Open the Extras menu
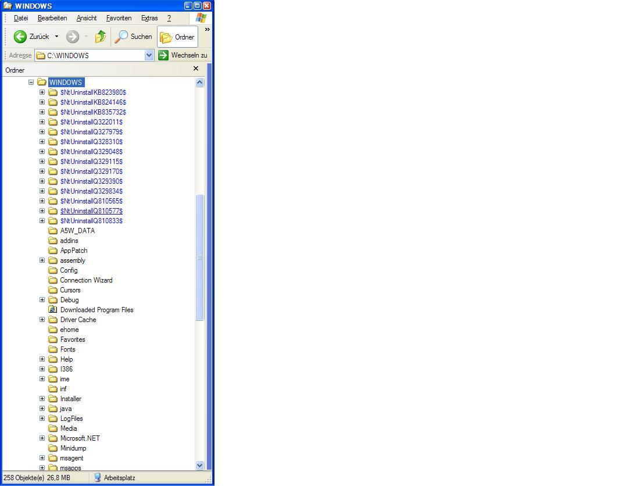Screen dimensions: 644x486 pos(149,18)
